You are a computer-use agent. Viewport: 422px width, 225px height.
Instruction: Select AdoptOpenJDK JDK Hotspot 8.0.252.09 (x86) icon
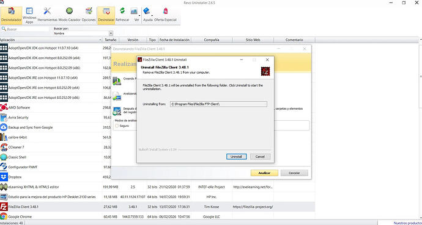[4, 68]
